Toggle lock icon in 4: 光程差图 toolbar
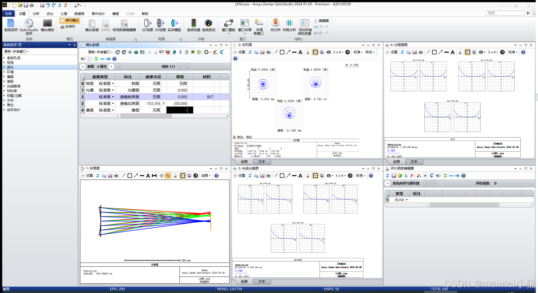Screen dimensions: 538x293 coord(460,52)
